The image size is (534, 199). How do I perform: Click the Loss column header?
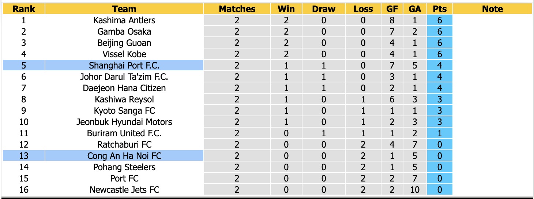pyautogui.click(x=363, y=9)
